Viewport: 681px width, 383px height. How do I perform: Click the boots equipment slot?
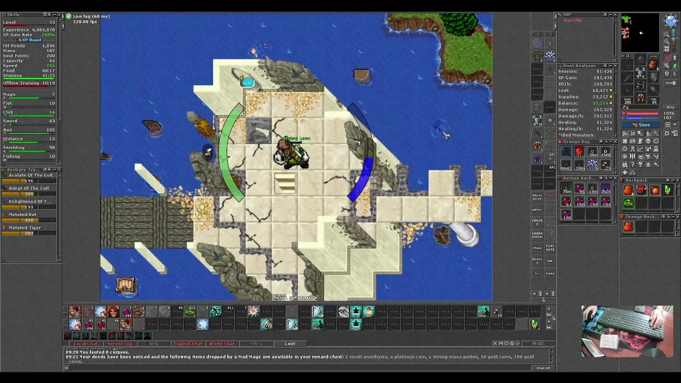pos(641,98)
